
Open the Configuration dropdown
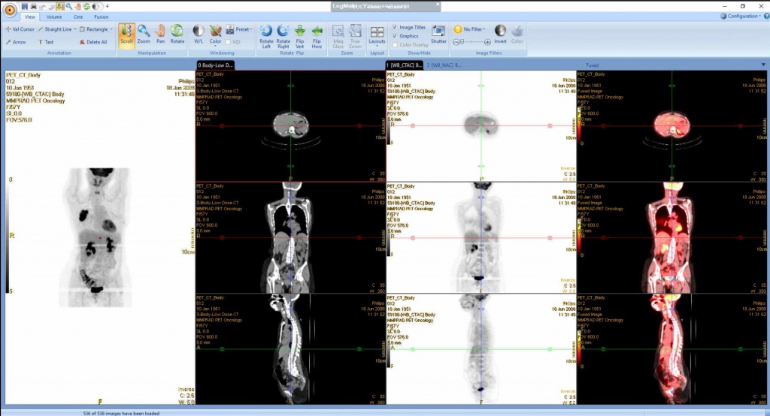[741, 17]
